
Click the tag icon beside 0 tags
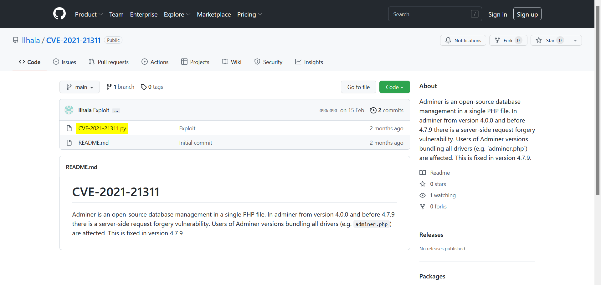(144, 87)
